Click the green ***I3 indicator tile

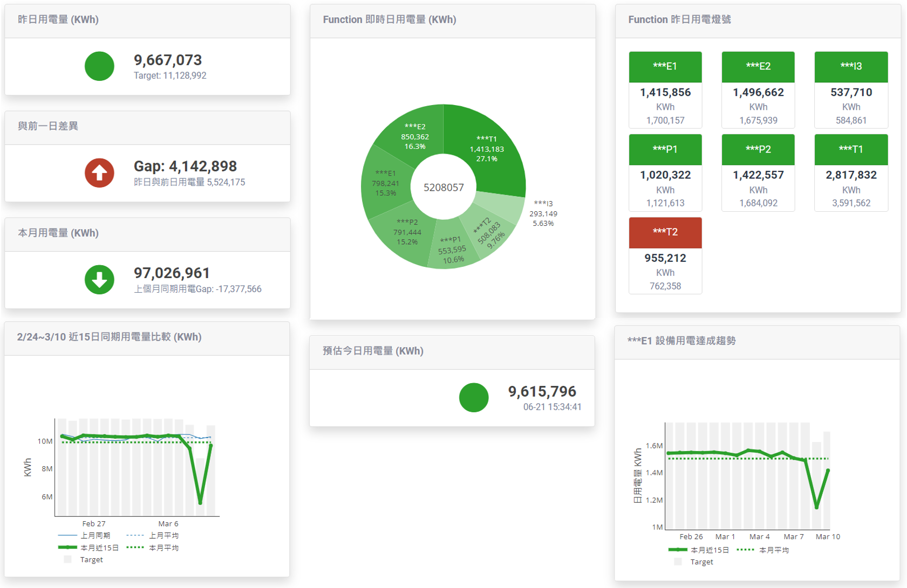click(851, 67)
